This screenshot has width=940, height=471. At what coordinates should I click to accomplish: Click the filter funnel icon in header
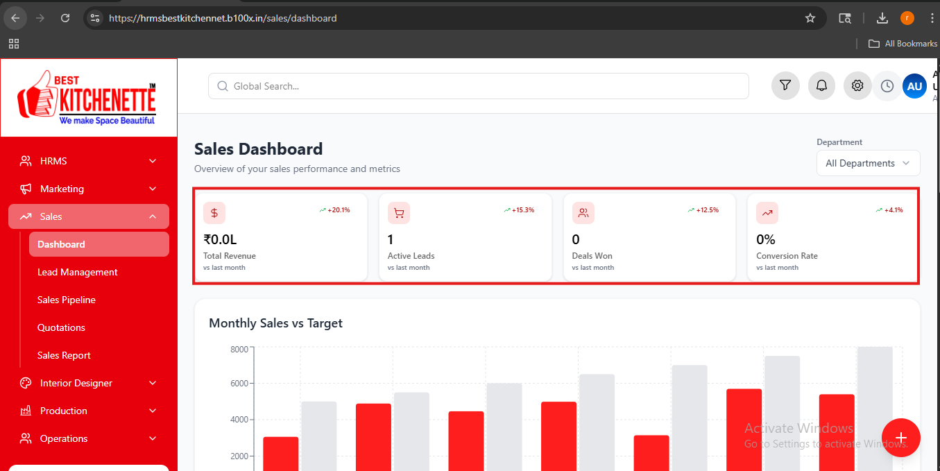(x=785, y=86)
